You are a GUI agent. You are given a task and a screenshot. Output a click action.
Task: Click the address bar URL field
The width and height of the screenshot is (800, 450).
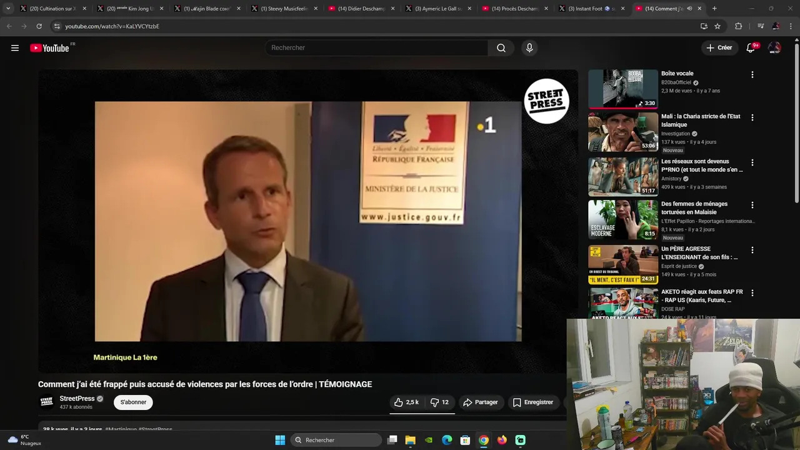(375, 26)
